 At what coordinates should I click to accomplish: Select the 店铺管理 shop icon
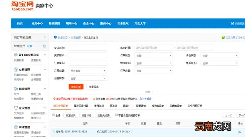tap(16, 127)
